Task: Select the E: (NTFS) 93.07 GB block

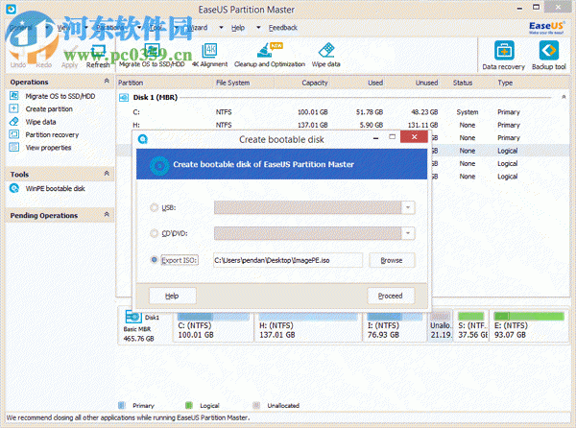Action: pos(529,326)
